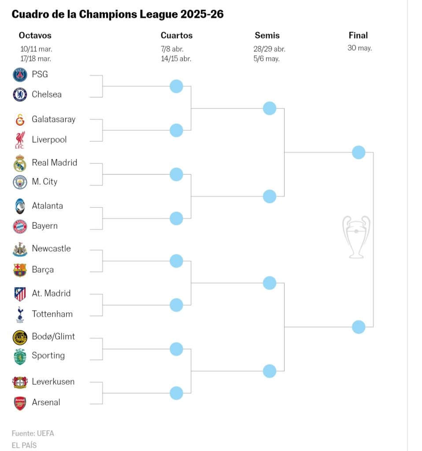Select the Bodø/Glimt club logo
Image resolution: width=422 pixels, height=451 pixels.
(x=20, y=337)
